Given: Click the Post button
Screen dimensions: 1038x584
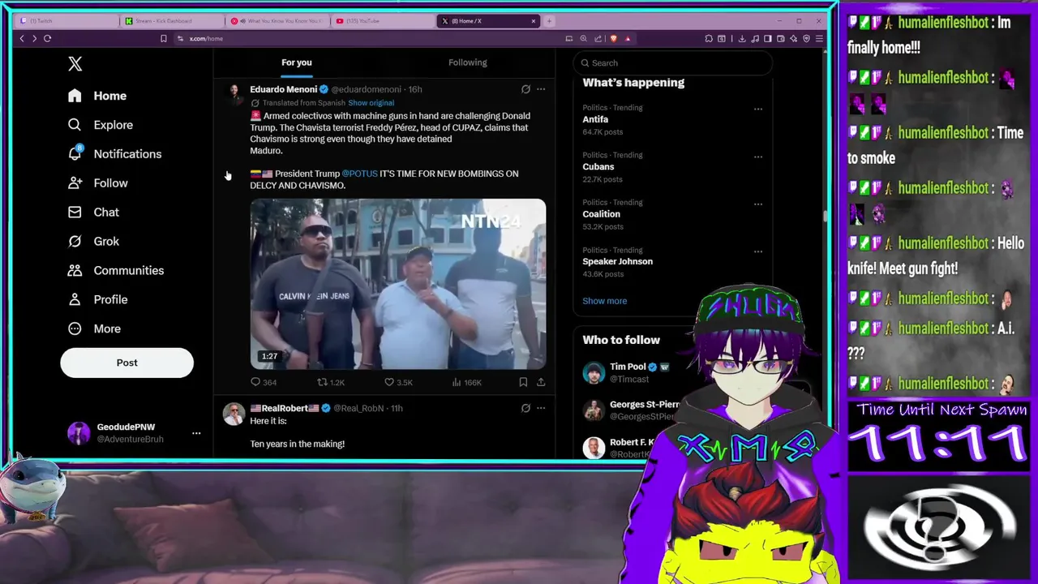Looking at the screenshot, I should (127, 363).
